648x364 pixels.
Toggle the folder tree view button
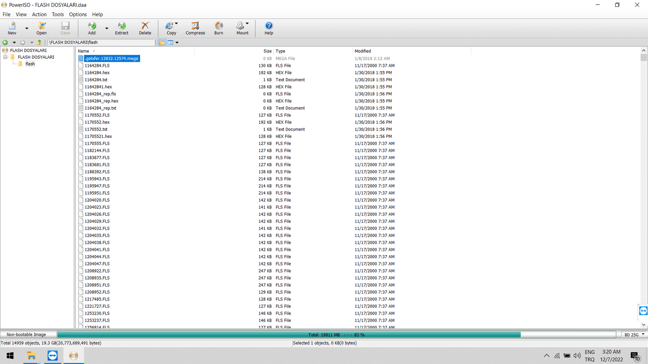[162, 42]
